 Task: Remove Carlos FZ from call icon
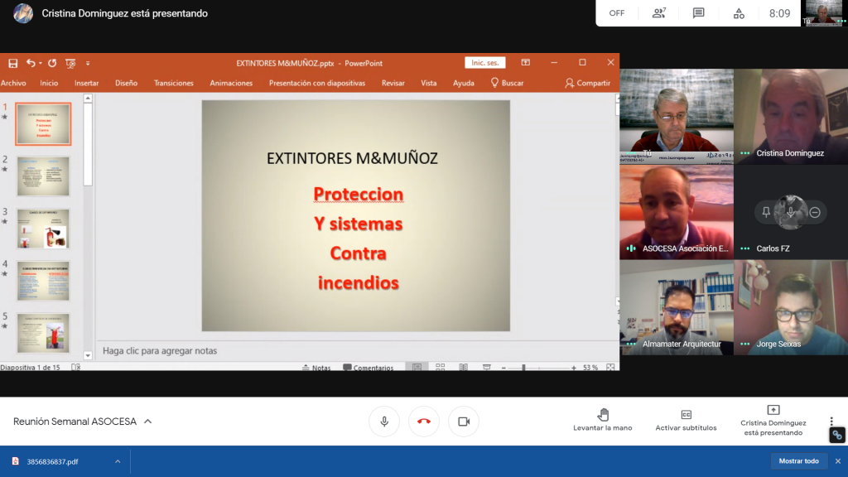(x=815, y=213)
